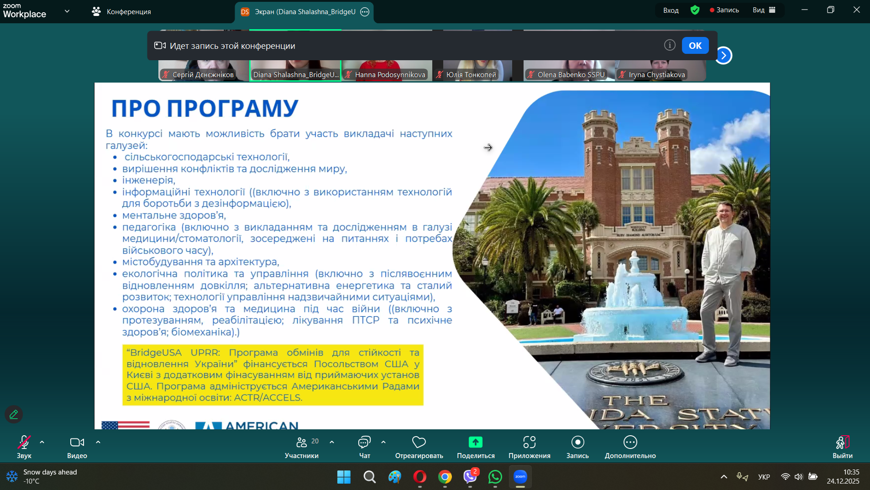Open the Zoom Workplace dropdown chevron
Viewport: 870px width, 490px height.
point(67,11)
